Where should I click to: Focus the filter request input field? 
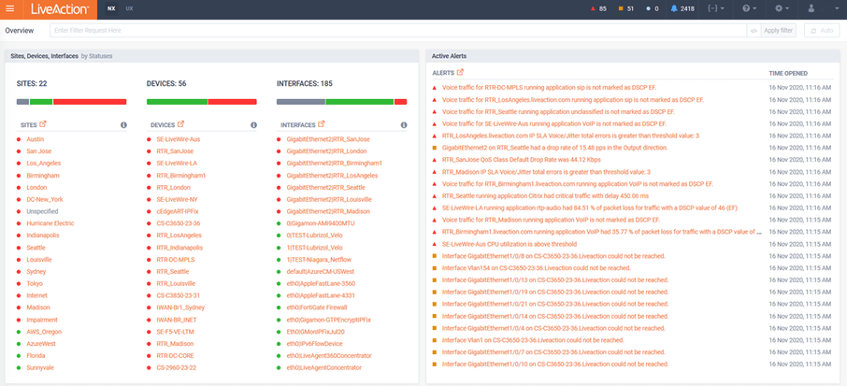(398, 31)
